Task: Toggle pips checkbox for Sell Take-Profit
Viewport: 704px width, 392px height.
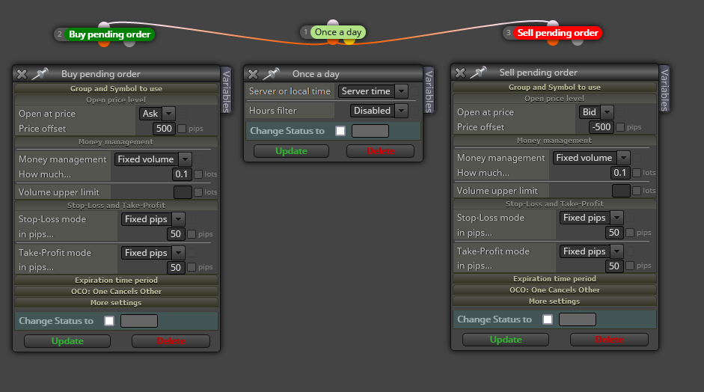Action: pos(630,266)
